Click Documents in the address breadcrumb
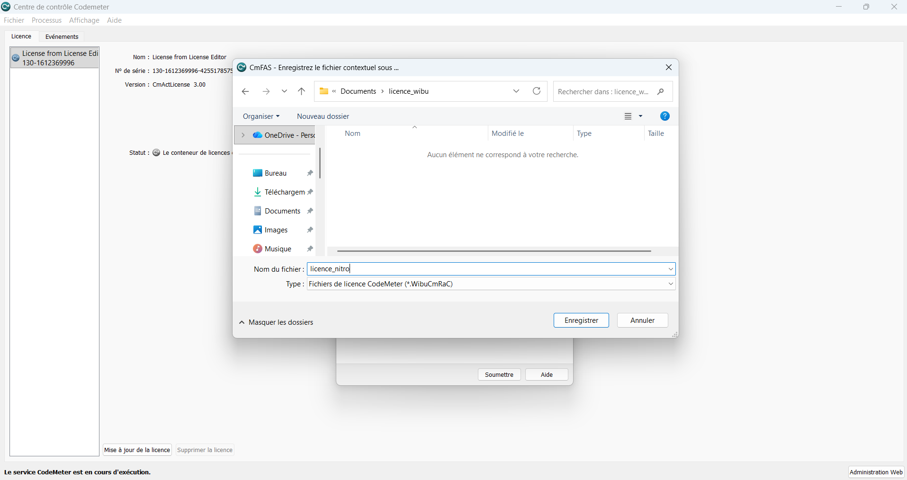This screenshot has width=907, height=480. point(358,91)
